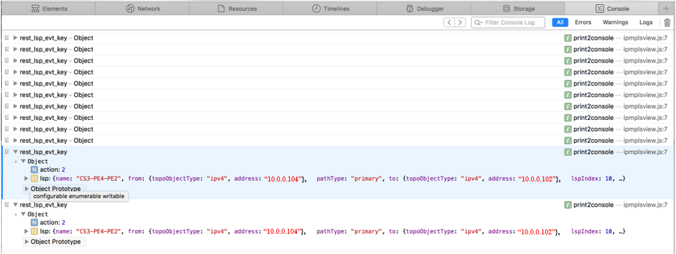
Task: Click the function icon beside first print2console
Action: [x=568, y=38]
